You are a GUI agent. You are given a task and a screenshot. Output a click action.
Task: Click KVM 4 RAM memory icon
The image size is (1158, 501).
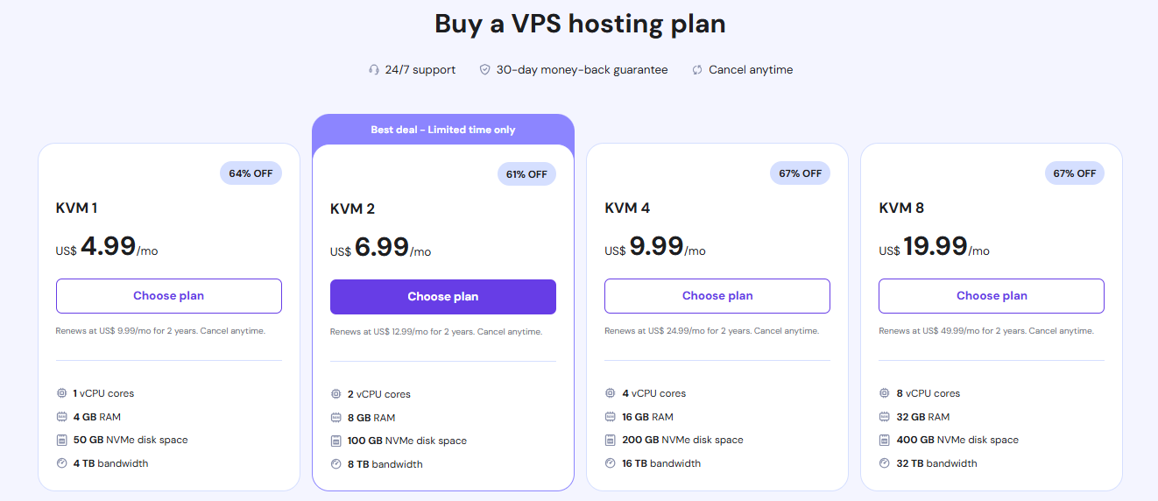(611, 417)
